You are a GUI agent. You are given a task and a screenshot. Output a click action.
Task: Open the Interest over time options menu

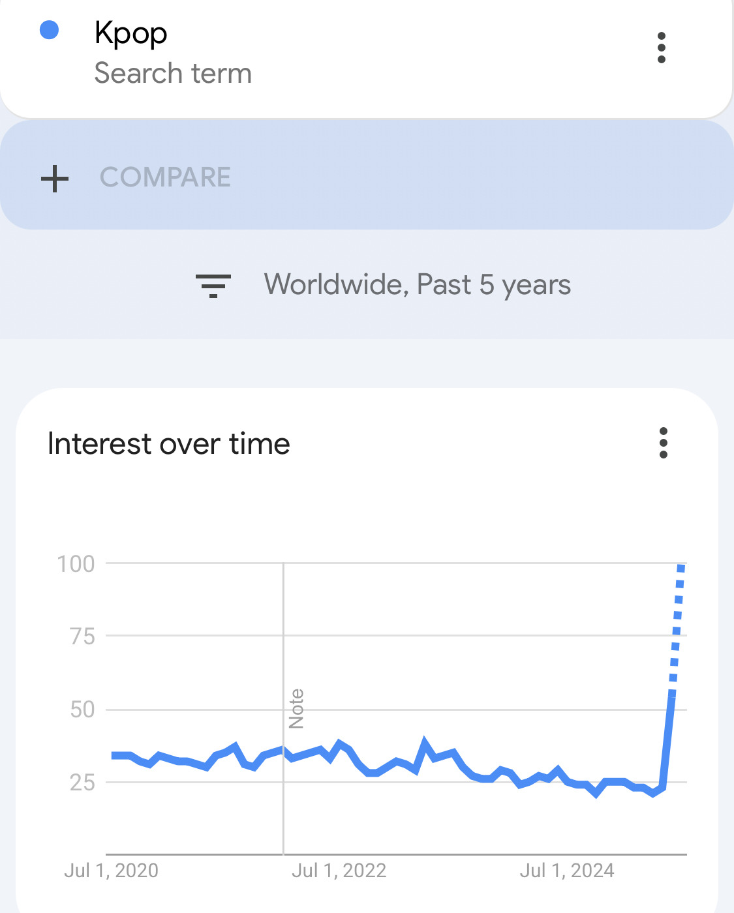click(664, 443)
